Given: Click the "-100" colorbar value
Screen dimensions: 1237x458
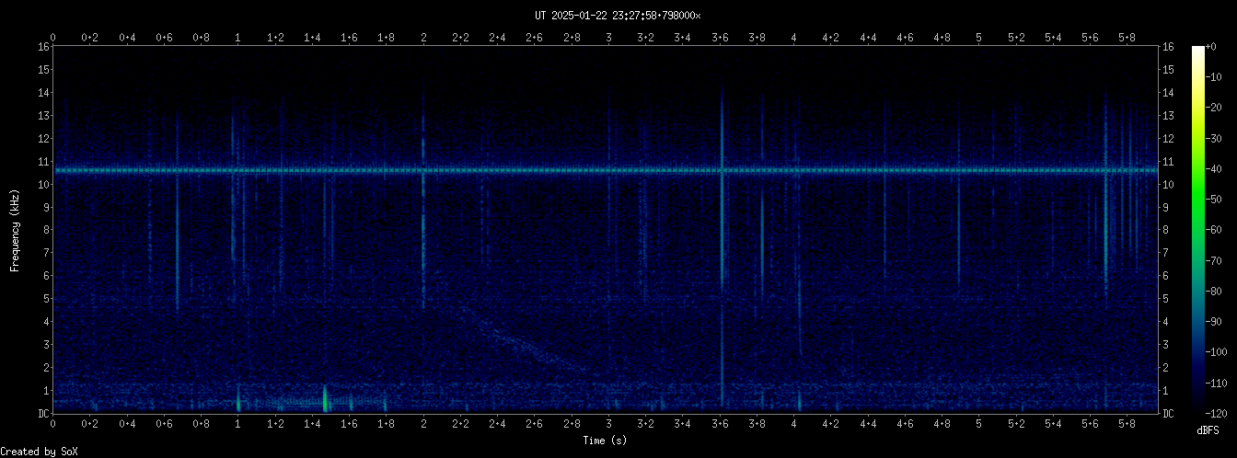Looking at the screenshot, I should coord(1217,350).
